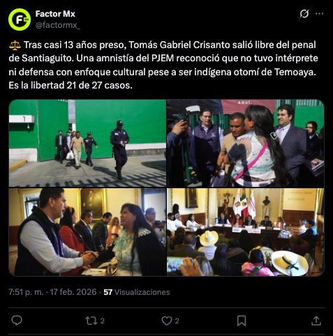
Task: Open the @factormx_ handle link
Action: point(58,25)
